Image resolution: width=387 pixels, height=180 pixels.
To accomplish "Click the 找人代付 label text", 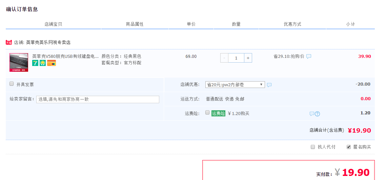I will tap(327, 147).
